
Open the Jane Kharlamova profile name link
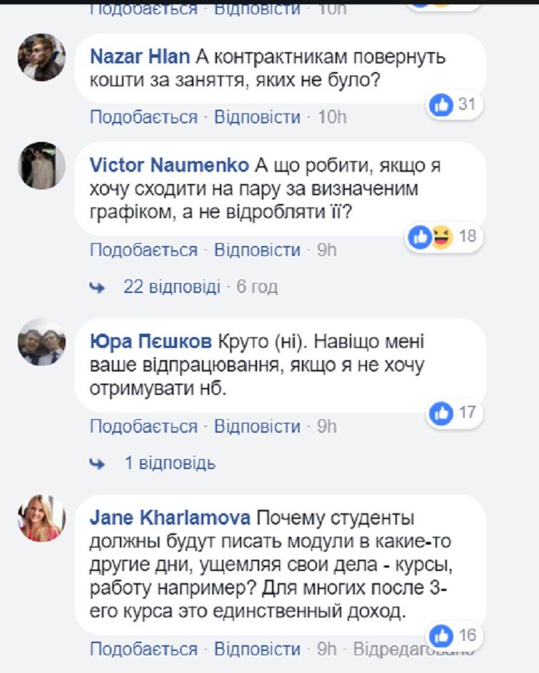[x=170, y=518]
